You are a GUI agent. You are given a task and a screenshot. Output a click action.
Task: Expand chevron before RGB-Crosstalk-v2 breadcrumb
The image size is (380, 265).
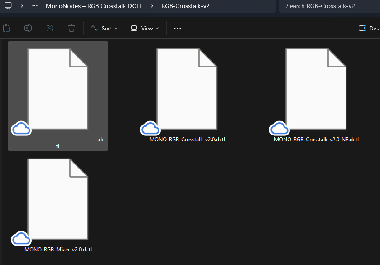tap(152, 6)
